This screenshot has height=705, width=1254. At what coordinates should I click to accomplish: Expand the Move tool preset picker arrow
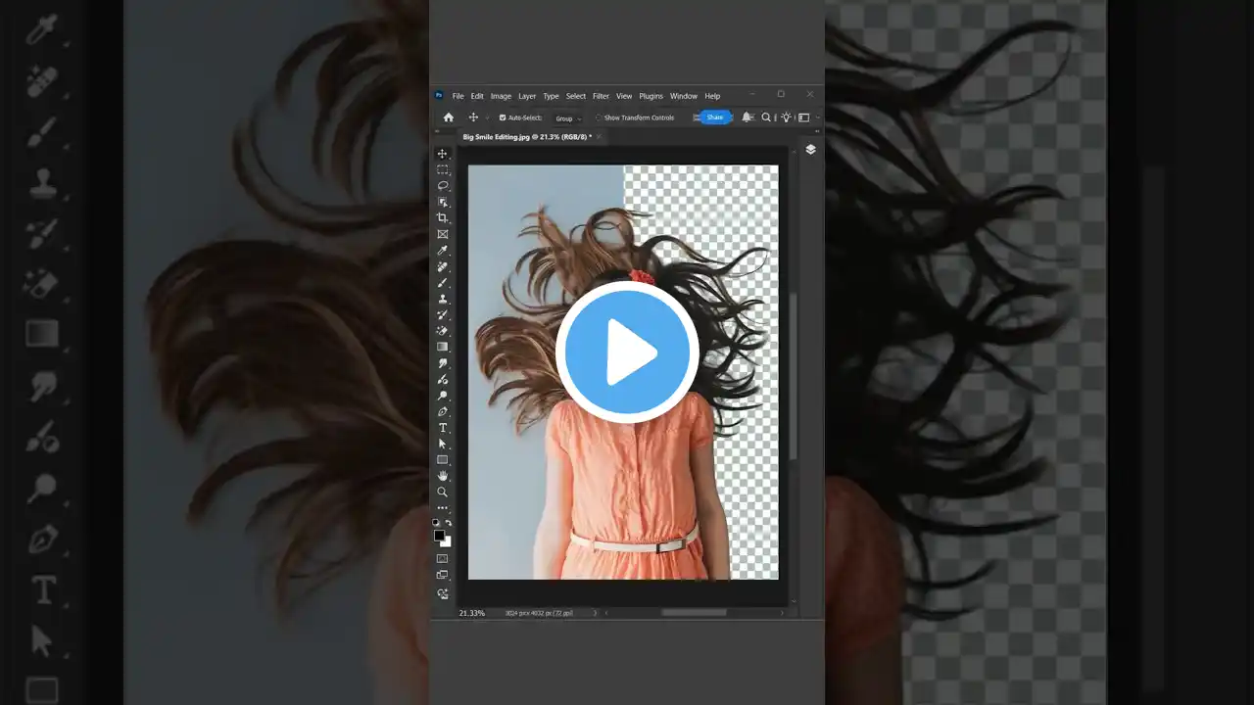(x=487, y=117)
